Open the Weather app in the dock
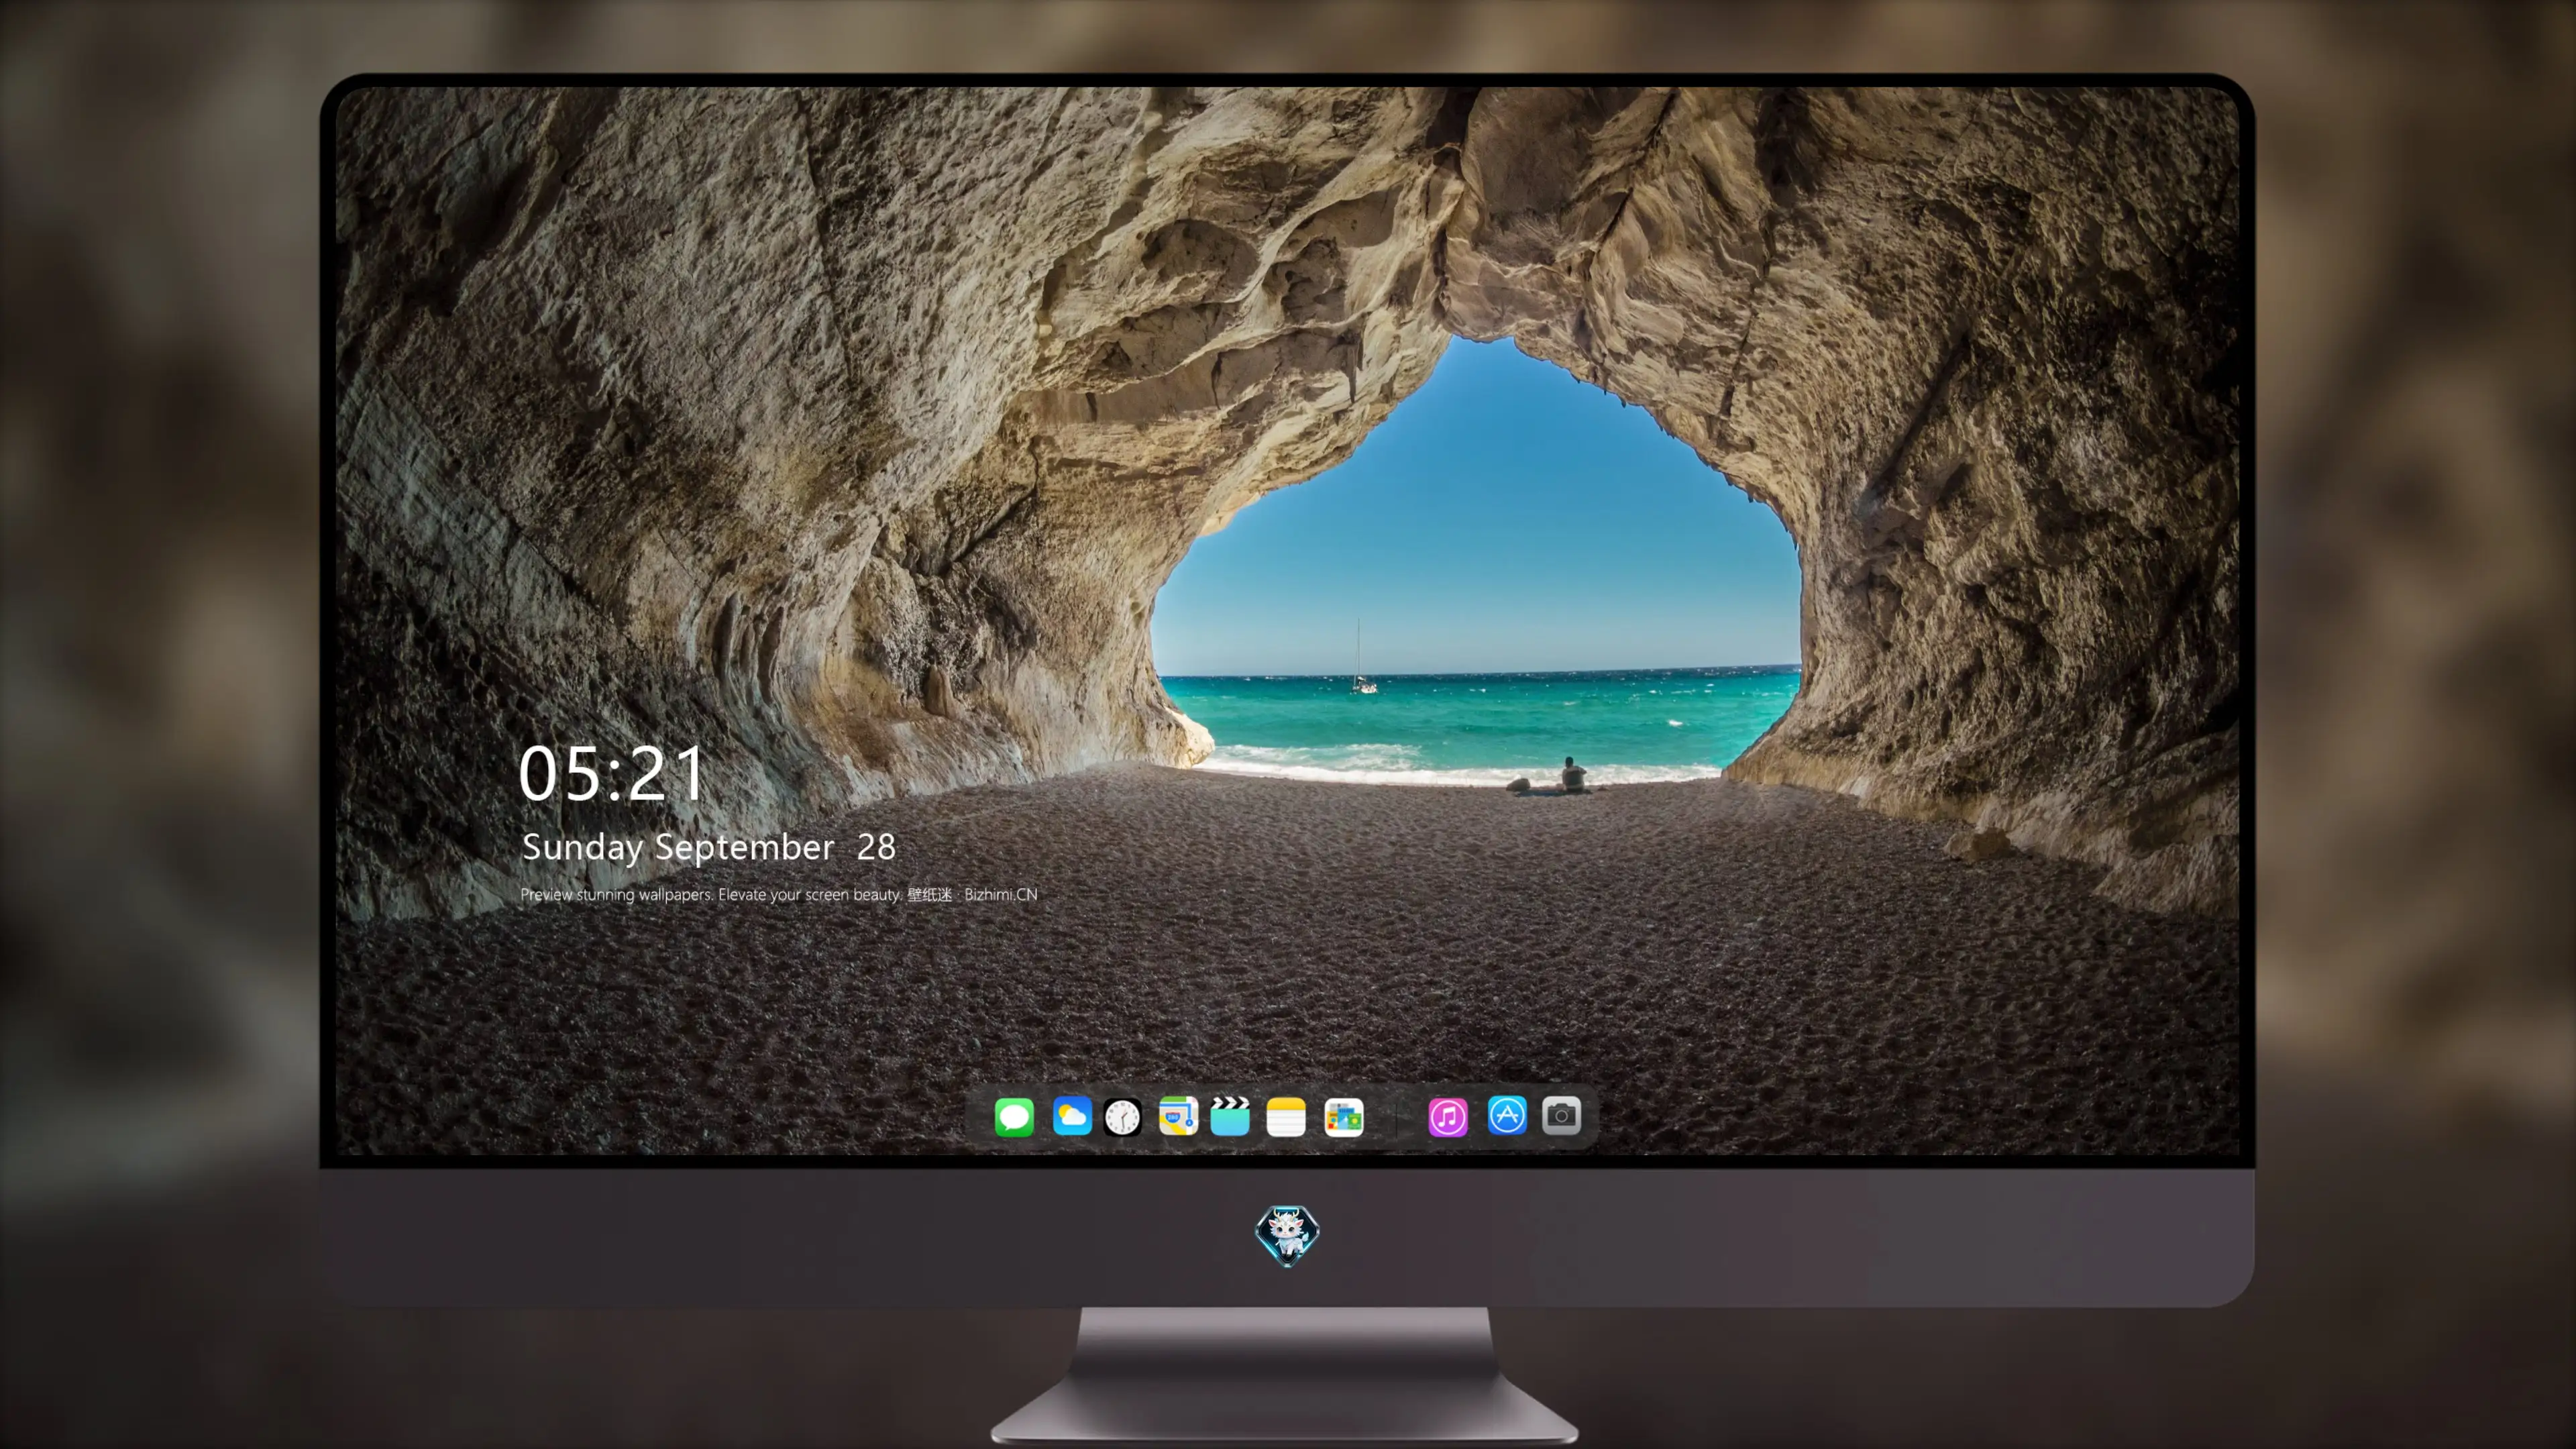Viewport: 2576px width, 1449px height. pos(1072,1116)
